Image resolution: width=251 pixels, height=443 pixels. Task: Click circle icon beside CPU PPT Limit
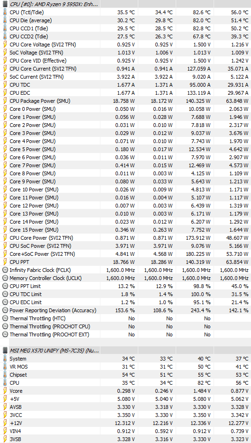pyautogui.click(x=5, y=286)
